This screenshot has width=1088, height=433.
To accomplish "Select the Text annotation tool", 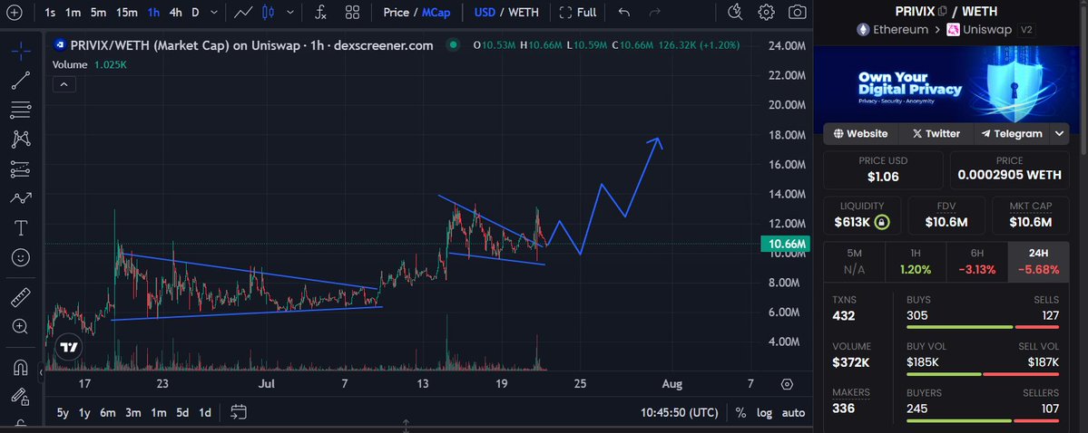I will [x=21, y=228].
